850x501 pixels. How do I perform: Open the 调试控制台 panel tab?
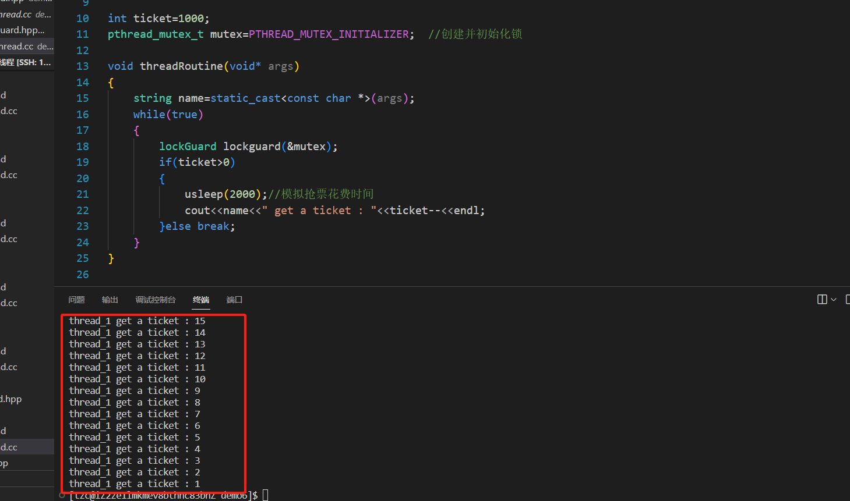[156, 300]
